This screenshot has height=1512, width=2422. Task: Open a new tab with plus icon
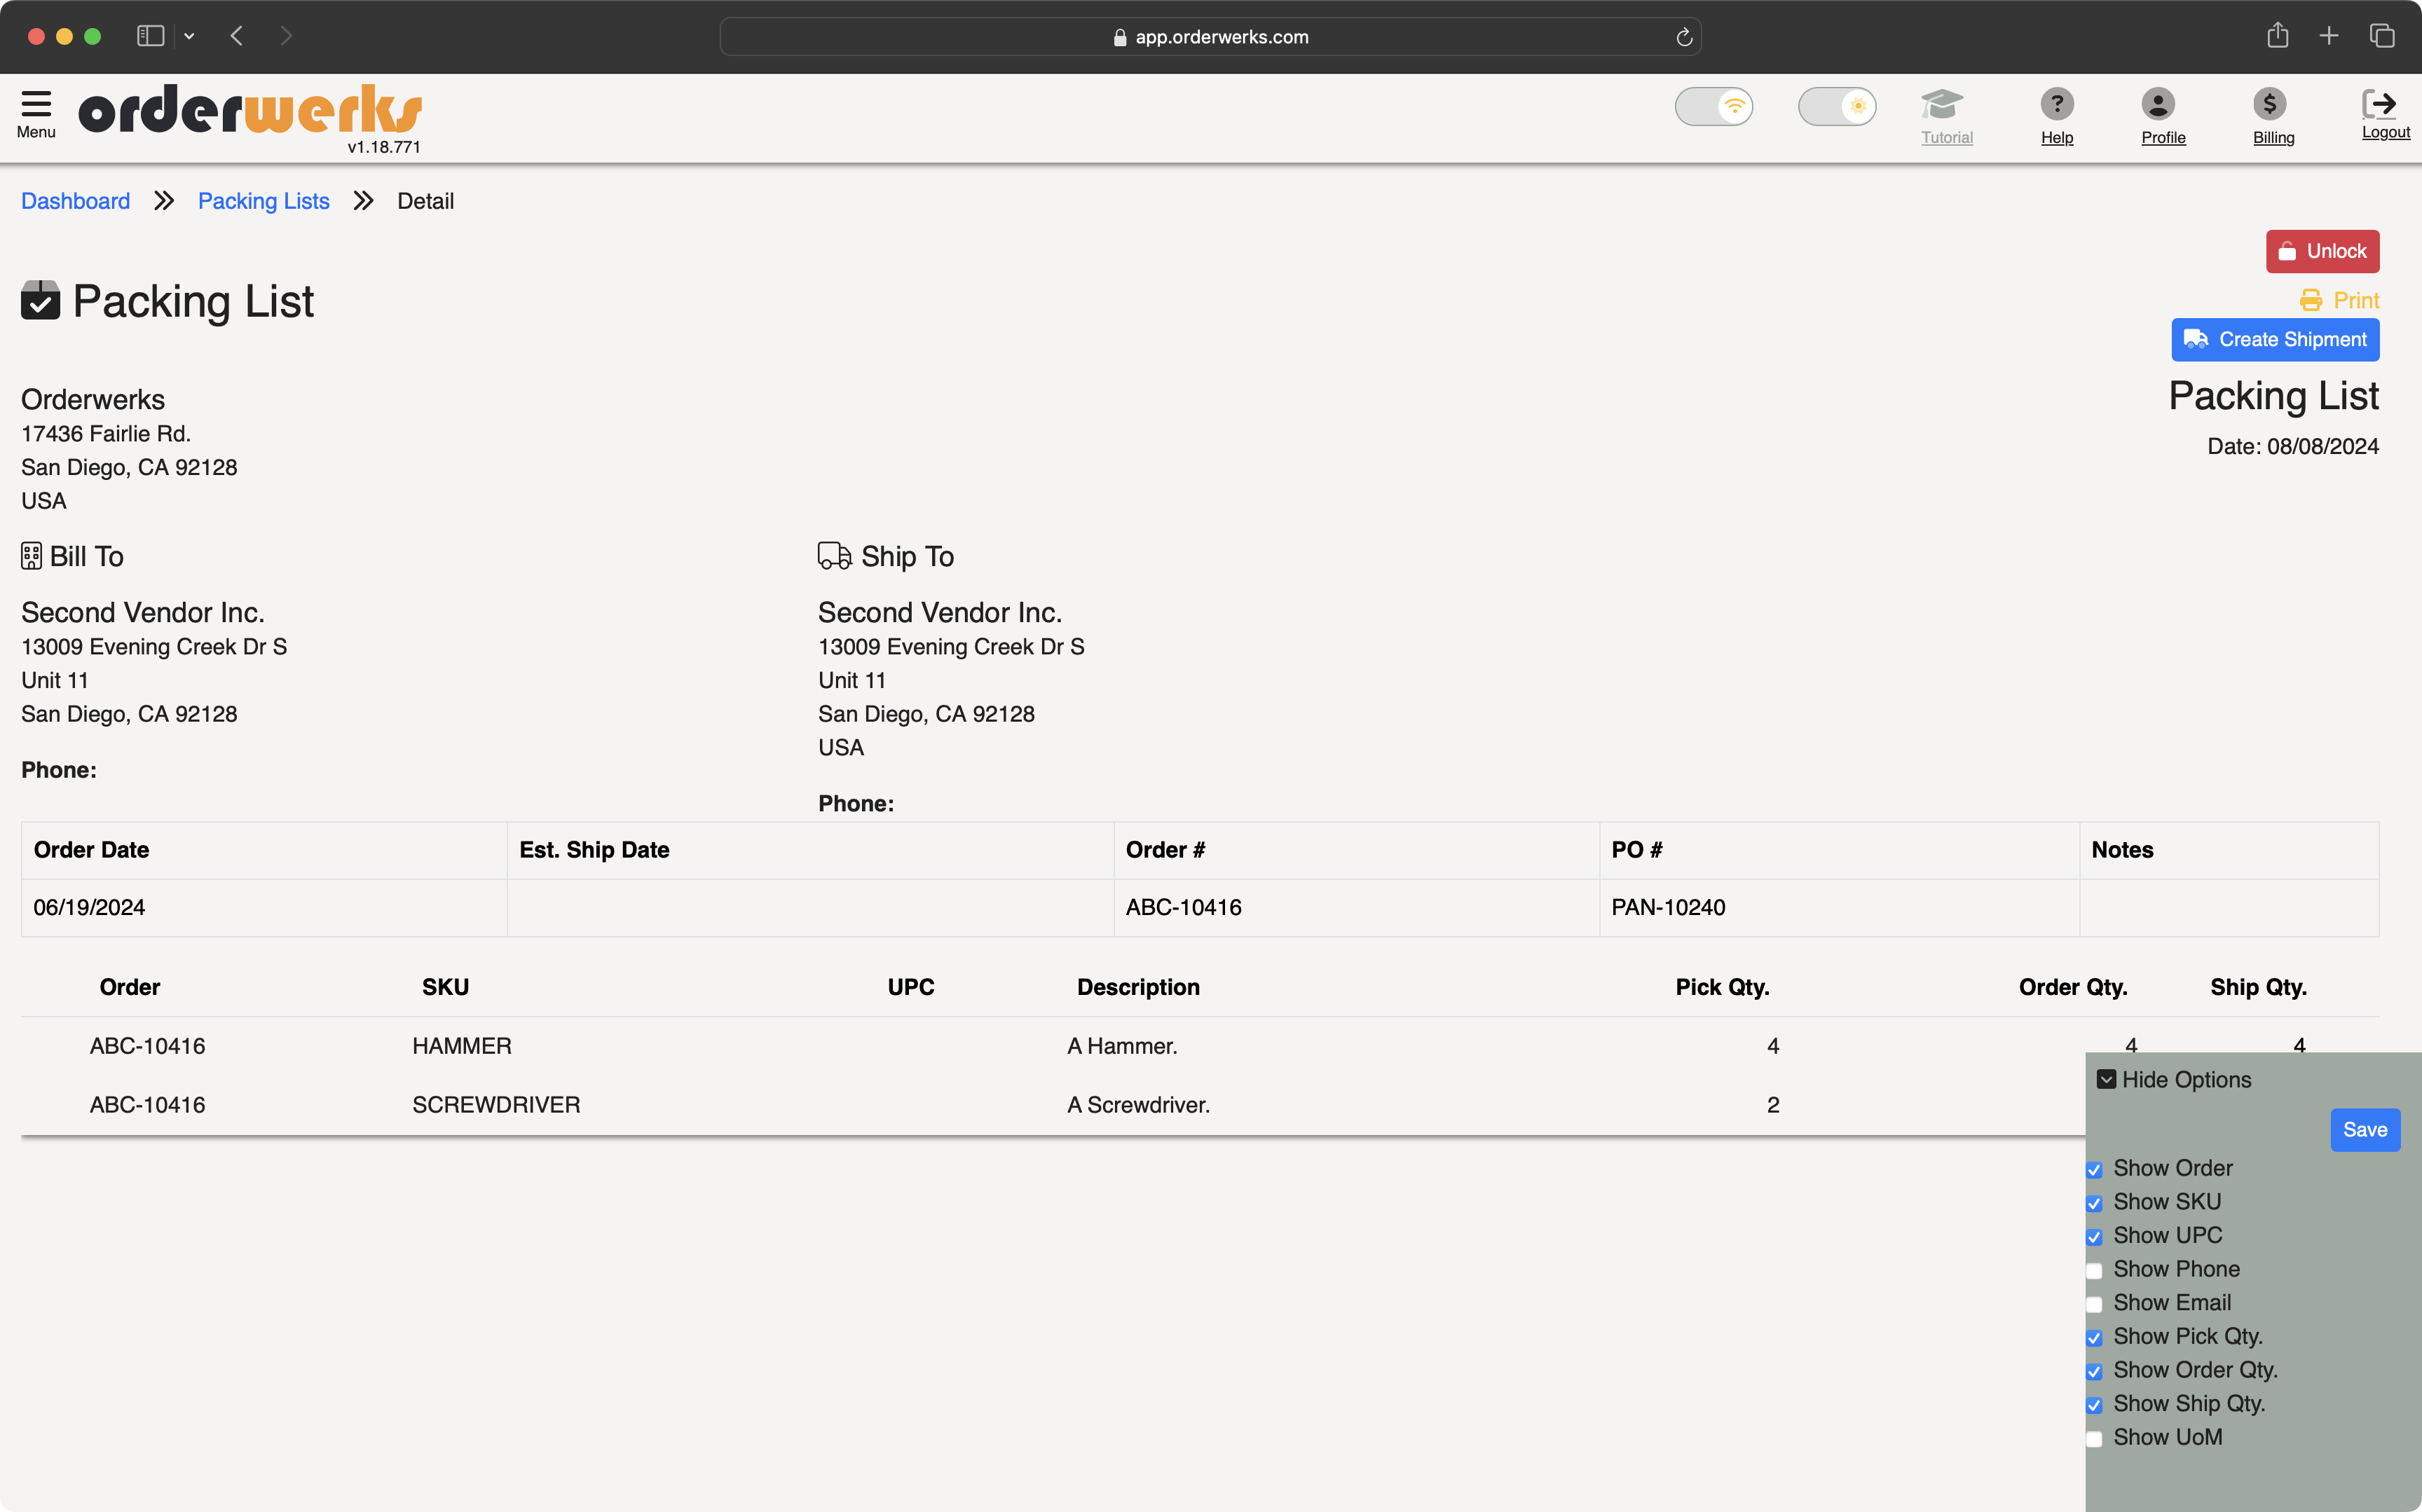tap(2329, 36)
